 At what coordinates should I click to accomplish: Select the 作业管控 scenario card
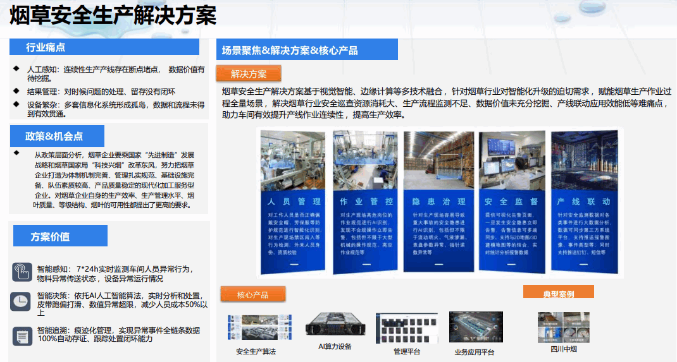366,202
